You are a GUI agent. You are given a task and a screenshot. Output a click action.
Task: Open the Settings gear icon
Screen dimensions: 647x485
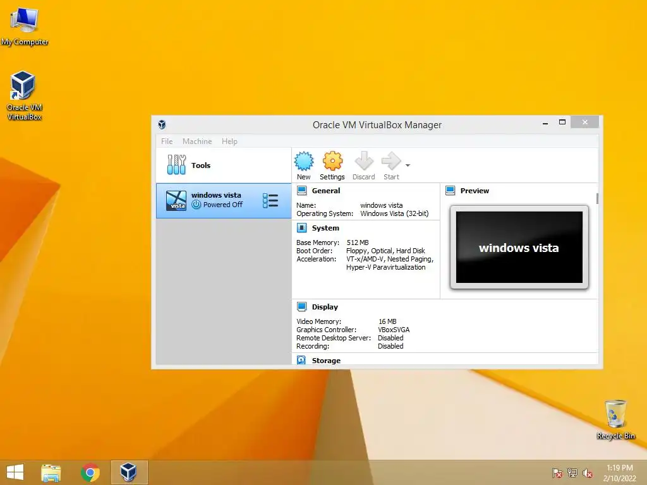pyautogui.click(x=332, y=161)
